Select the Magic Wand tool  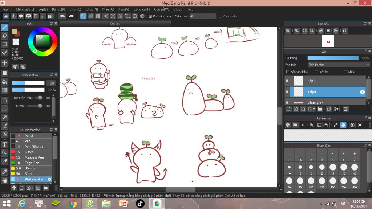click(x=4, y=117)
